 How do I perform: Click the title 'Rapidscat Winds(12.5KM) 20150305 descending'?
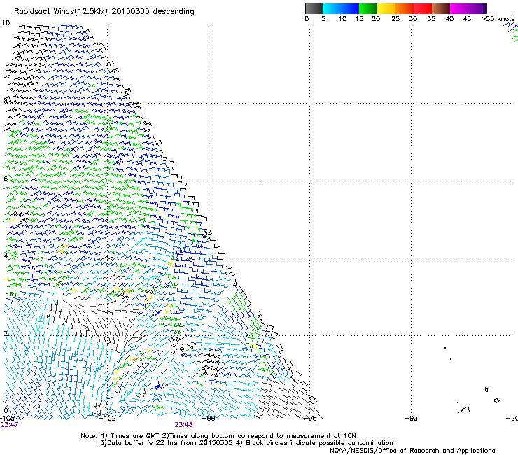pyautogui.click(x=104, y=12)
